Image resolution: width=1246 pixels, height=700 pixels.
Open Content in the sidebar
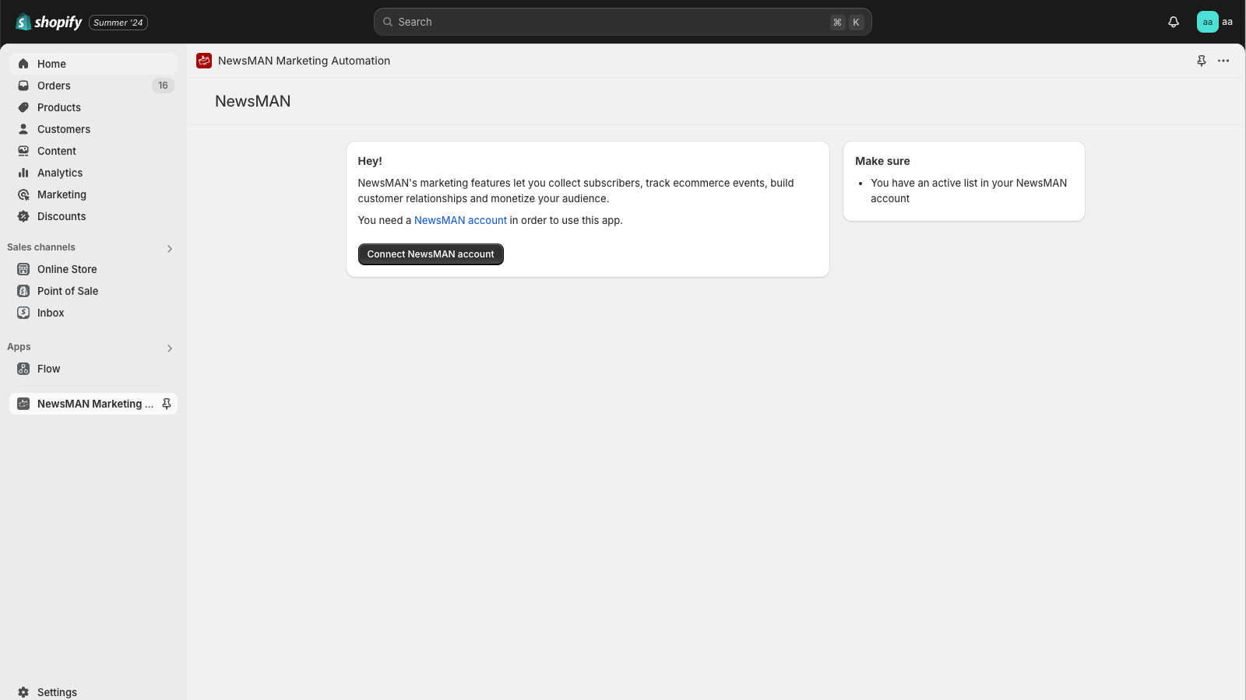pos(93,151)
